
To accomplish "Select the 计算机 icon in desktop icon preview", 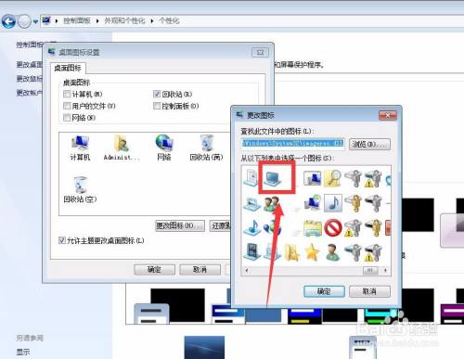I will [x=80, y=148].
